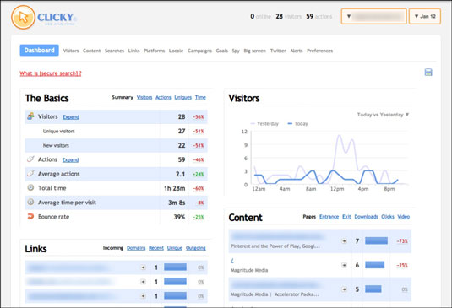The height and width of the screenshot is (308, 452).
Task: Switch Links panel to Domains view
Action: pyautogui.click(x=136, y=248)
